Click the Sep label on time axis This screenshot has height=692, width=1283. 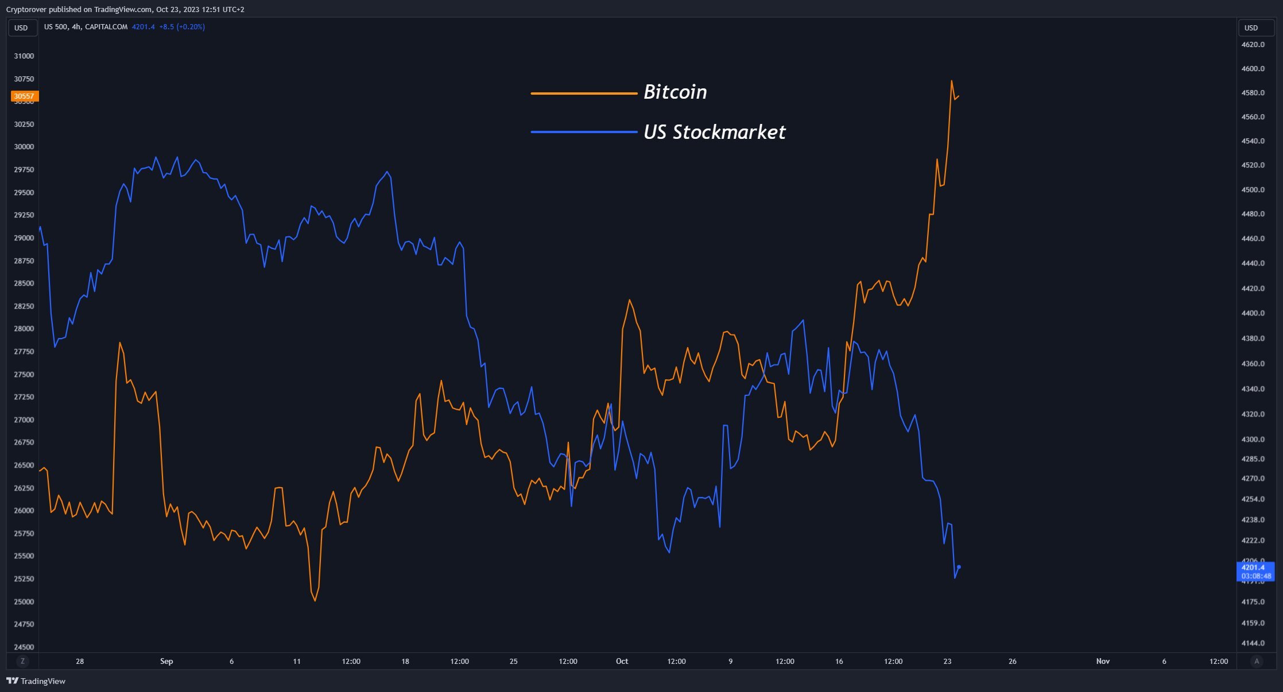tap(166, 661)
